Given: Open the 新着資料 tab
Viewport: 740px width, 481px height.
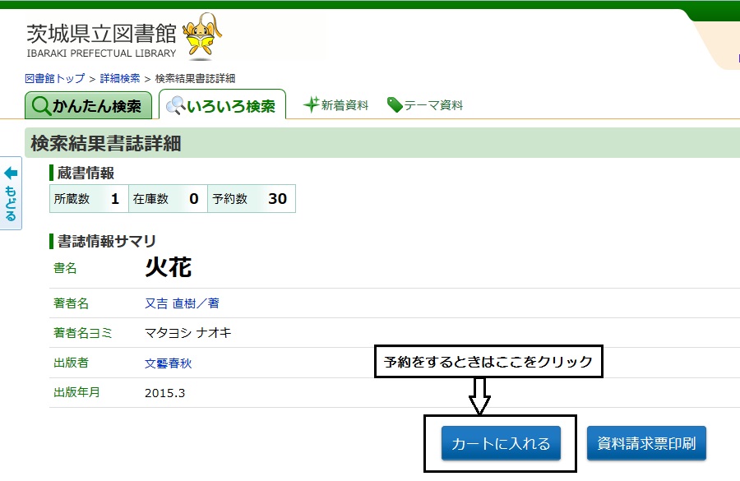Looking at the screenshot, I should [335, 104].
